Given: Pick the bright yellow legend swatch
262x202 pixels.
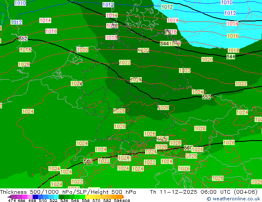Looking at the screenshot, I should coord(88,197).
